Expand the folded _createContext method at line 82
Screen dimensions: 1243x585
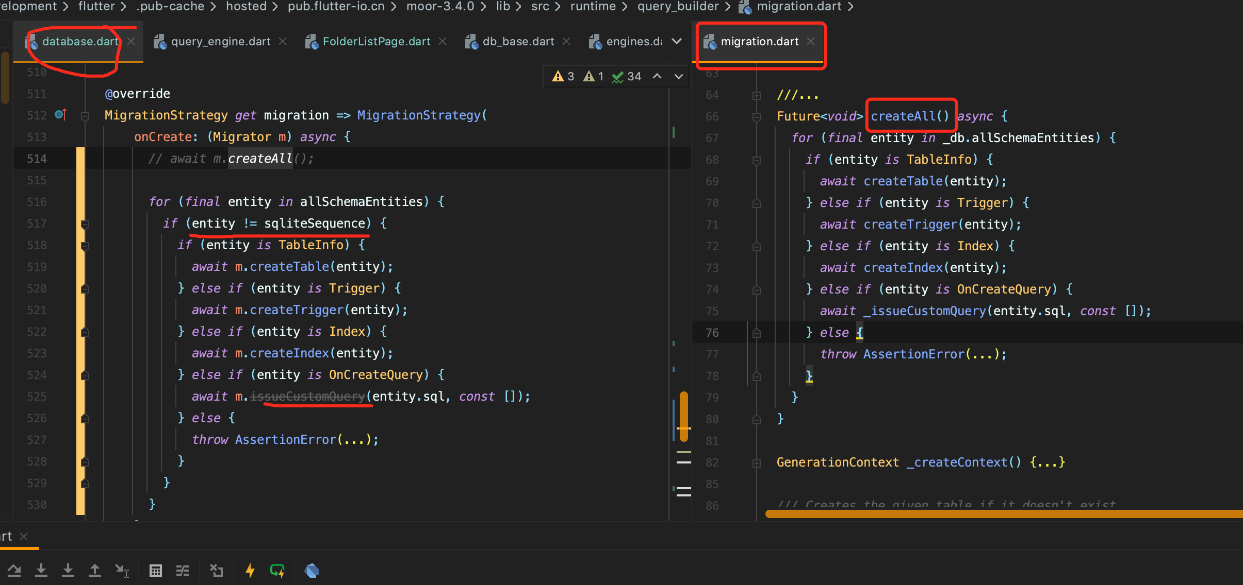tap(757, 462)
